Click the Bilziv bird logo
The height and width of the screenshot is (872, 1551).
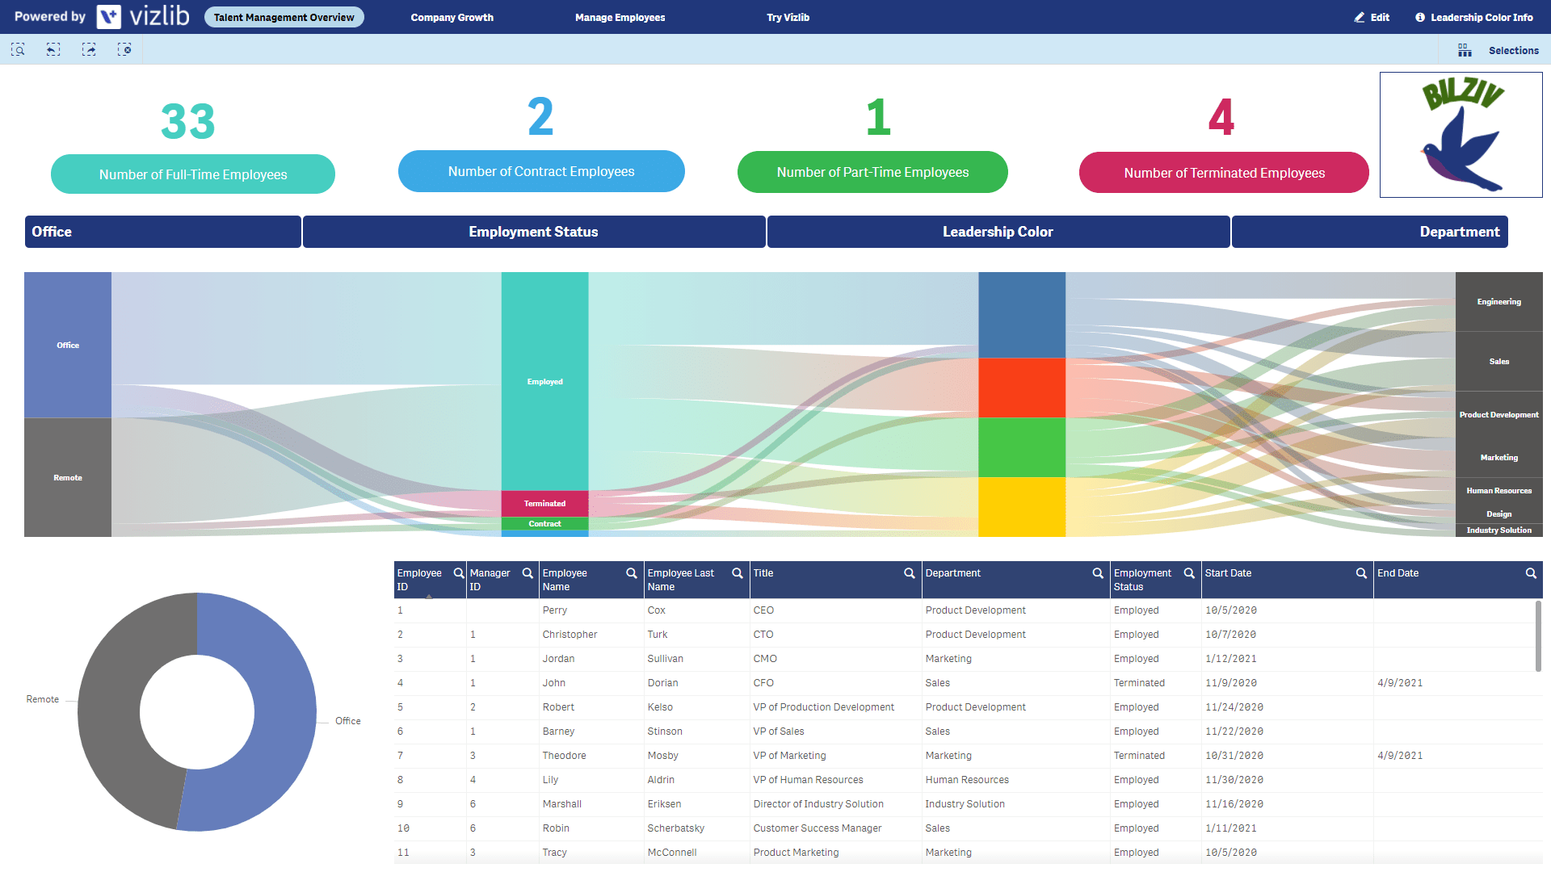pos(1461,135)
